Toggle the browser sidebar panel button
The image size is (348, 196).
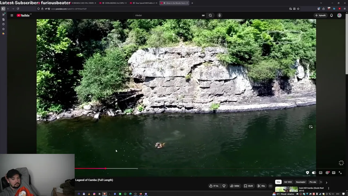pyautogui.click(x=3, y=9)
